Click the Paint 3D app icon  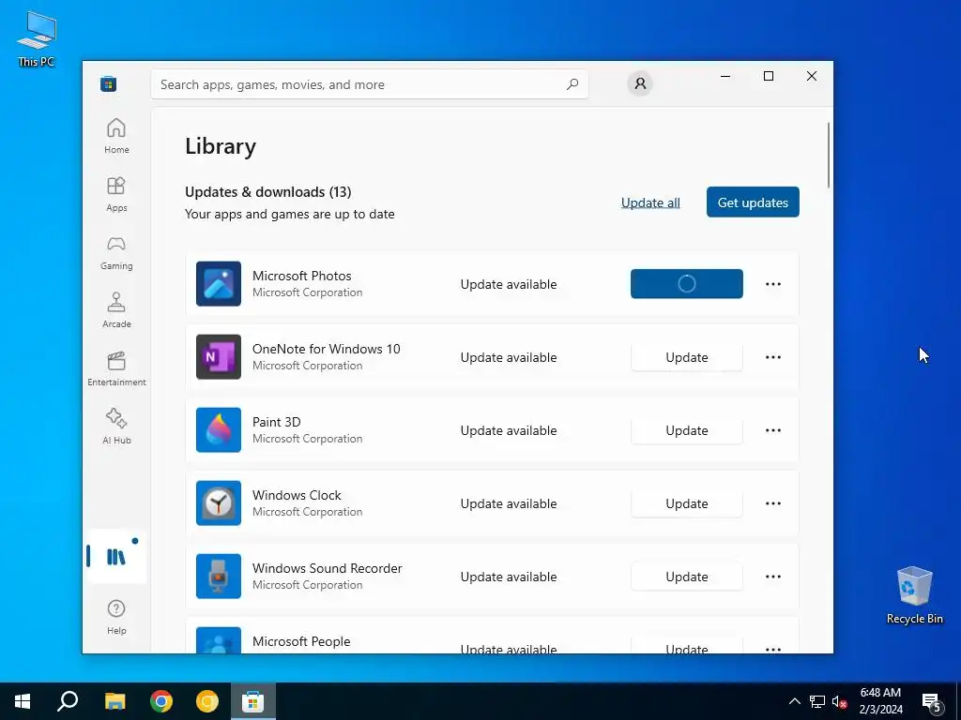point(218,429)
